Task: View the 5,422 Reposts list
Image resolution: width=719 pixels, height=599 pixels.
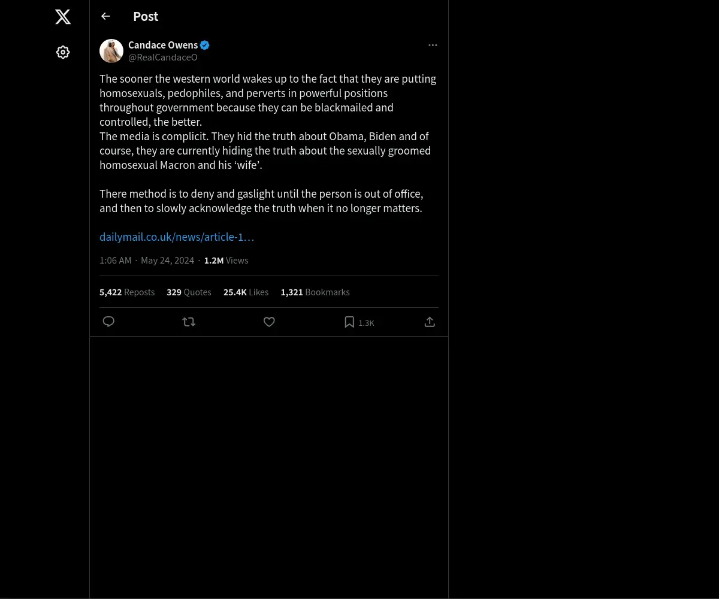Action: tap(127, 292)
